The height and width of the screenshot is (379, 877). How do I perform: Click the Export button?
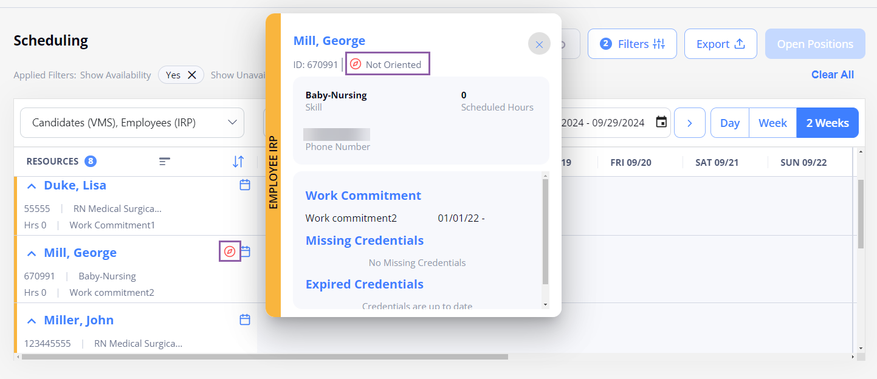[x=720, y=44]
